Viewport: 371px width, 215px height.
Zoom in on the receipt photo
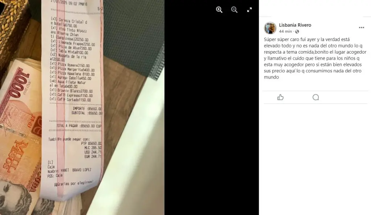pyautogui.click(x=219, y=10)
